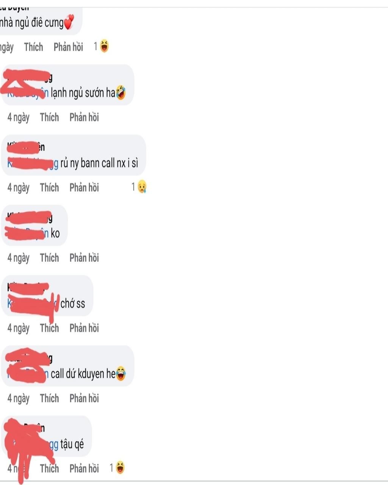Reply to the 'call dứ kduyen he' comment
This screenshot has height=485, width=388.
(x=84, y=398)
